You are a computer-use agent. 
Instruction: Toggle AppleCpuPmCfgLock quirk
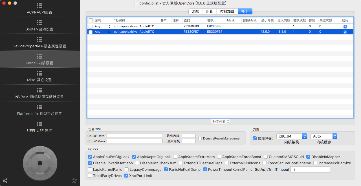90,157
